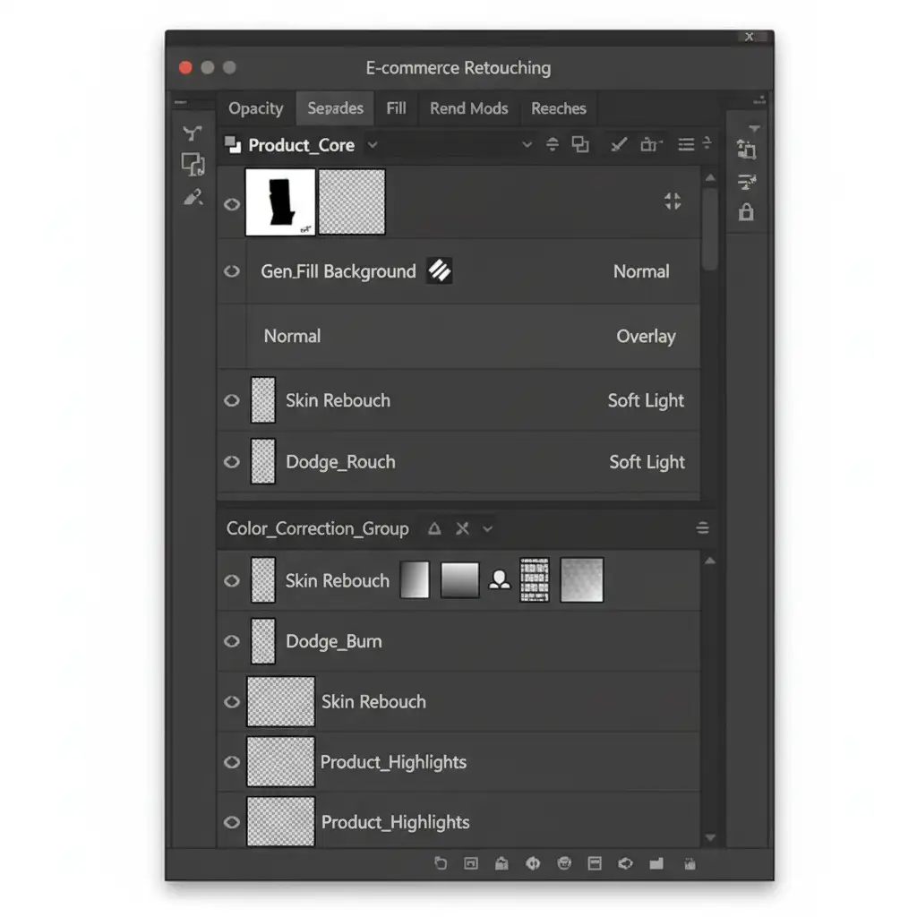Hide the Gen_Fill Background layer

coord(232,270)
